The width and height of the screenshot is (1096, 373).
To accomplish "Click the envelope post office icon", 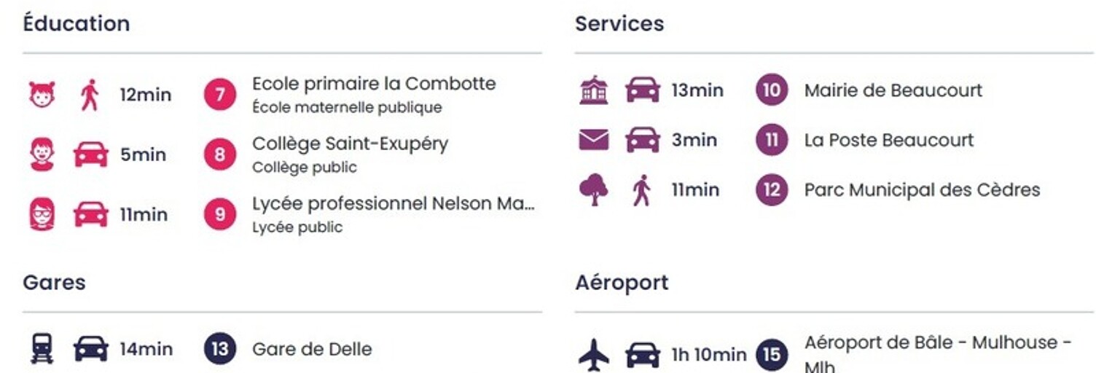I will [593, 140].
